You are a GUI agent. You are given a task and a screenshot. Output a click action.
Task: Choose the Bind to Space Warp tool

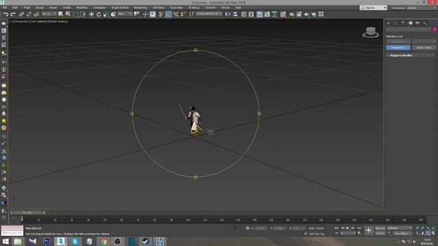[36, 14]
